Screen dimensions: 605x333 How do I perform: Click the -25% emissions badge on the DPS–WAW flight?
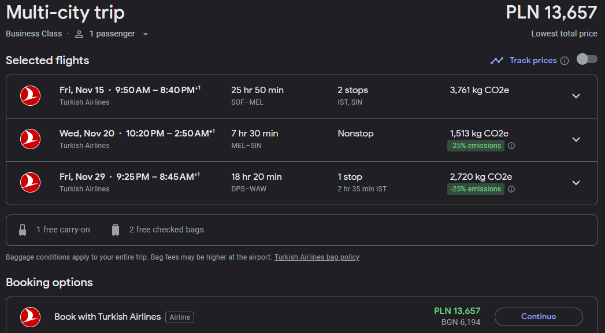476,189
